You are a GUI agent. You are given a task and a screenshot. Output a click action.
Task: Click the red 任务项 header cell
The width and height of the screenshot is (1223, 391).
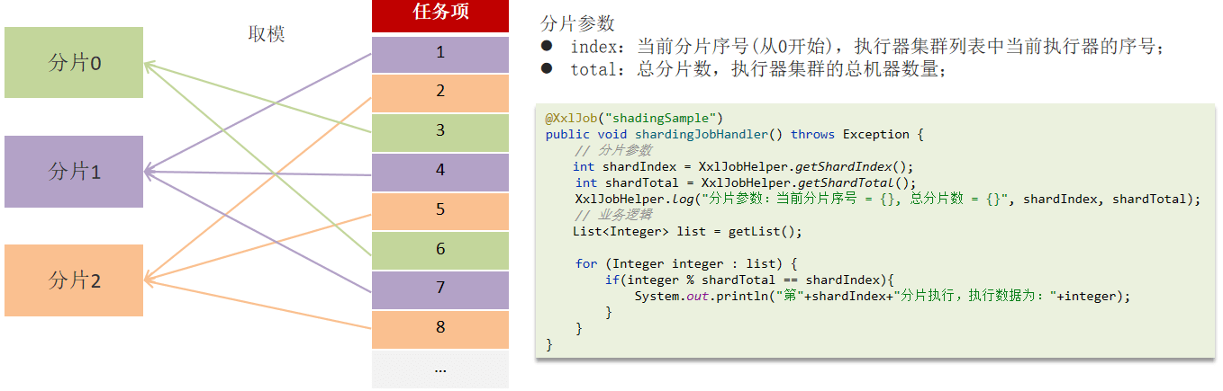point(439,15)
